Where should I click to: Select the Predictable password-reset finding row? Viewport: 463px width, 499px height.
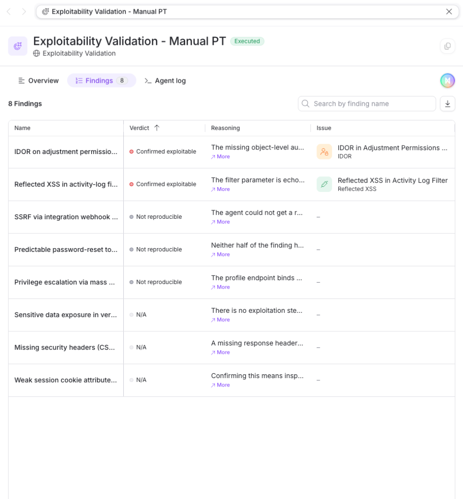231,249
